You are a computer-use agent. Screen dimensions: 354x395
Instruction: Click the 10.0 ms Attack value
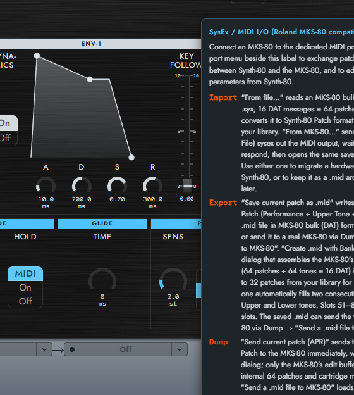click(x=46, y=203)
